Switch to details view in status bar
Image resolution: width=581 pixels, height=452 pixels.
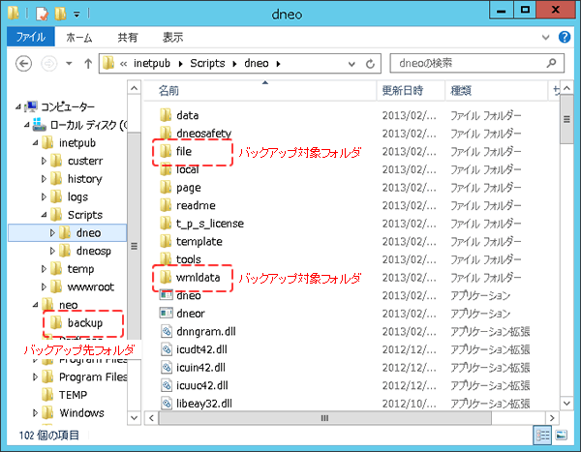click(544, 436)
